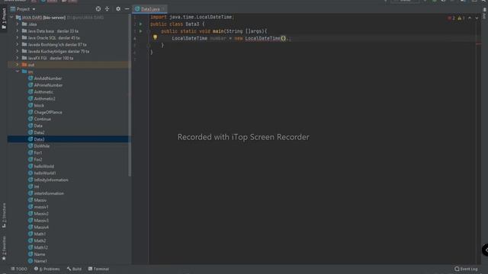Select the helloWorld1 class
Viewport: 488px width, 274px height.
tap(42, 173)
